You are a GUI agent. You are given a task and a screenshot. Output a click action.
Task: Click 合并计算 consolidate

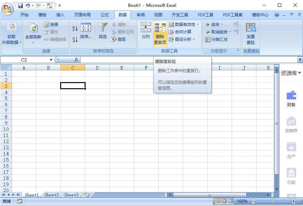[180, 32]
